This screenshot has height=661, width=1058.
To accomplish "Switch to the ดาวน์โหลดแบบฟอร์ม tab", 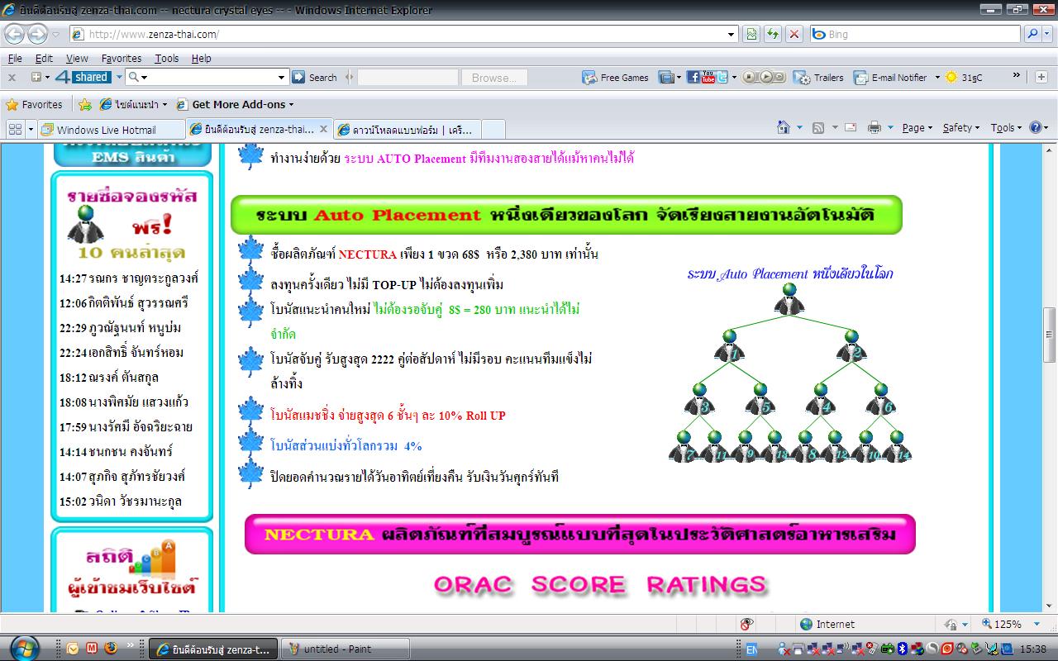I will pyautogui.click(x=407, y=129).
